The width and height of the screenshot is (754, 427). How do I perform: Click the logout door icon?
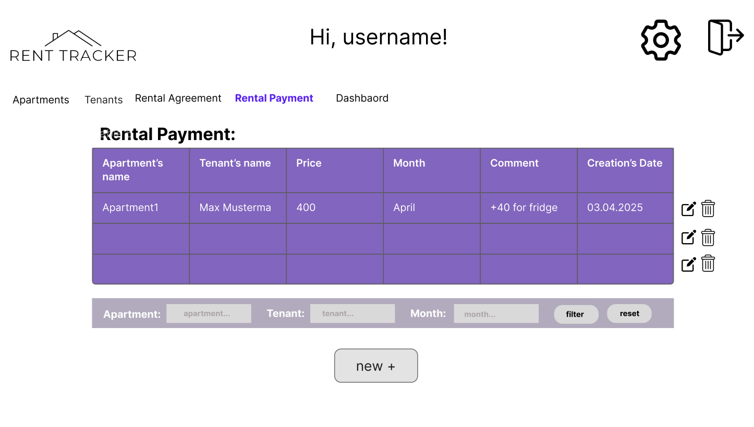[x=725, y=36]
